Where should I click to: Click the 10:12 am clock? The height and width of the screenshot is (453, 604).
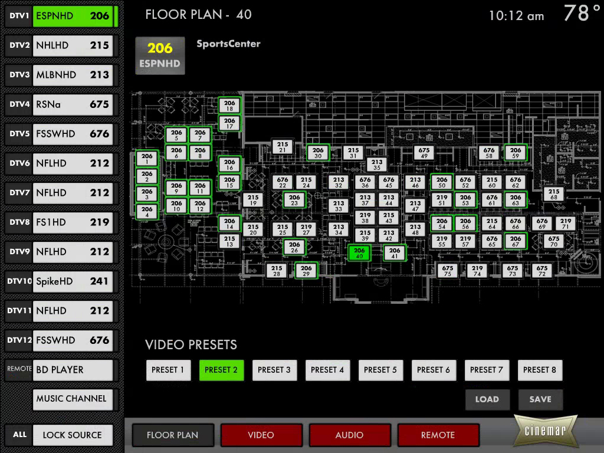[517, 16]
